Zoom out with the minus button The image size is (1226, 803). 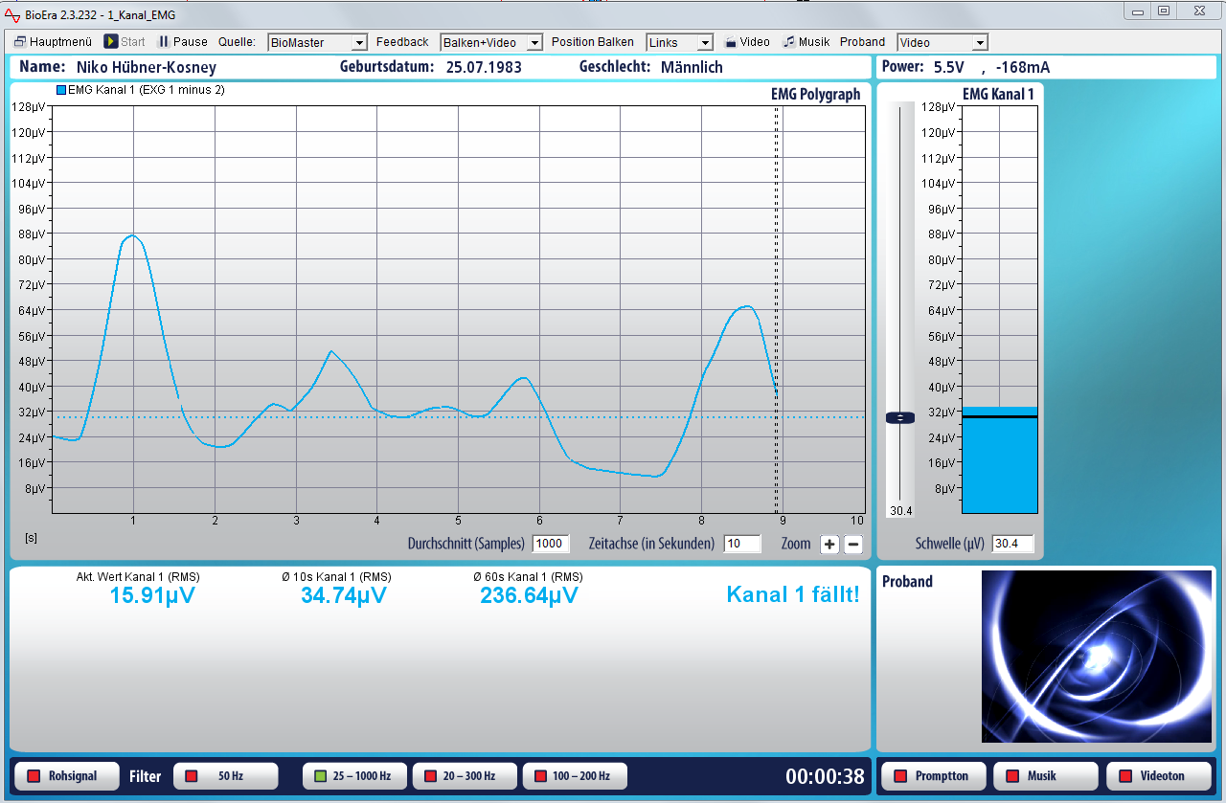point(852,545)
